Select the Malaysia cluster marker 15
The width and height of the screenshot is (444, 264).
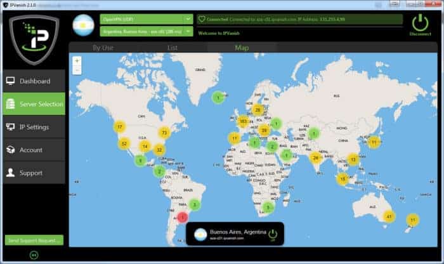pos(343,179)
